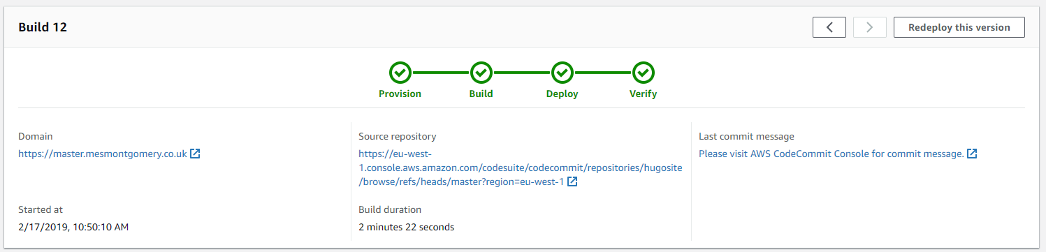1046x252 pixels.
Task: Click the Provision step checkmark icon
Action: point(400,73)
